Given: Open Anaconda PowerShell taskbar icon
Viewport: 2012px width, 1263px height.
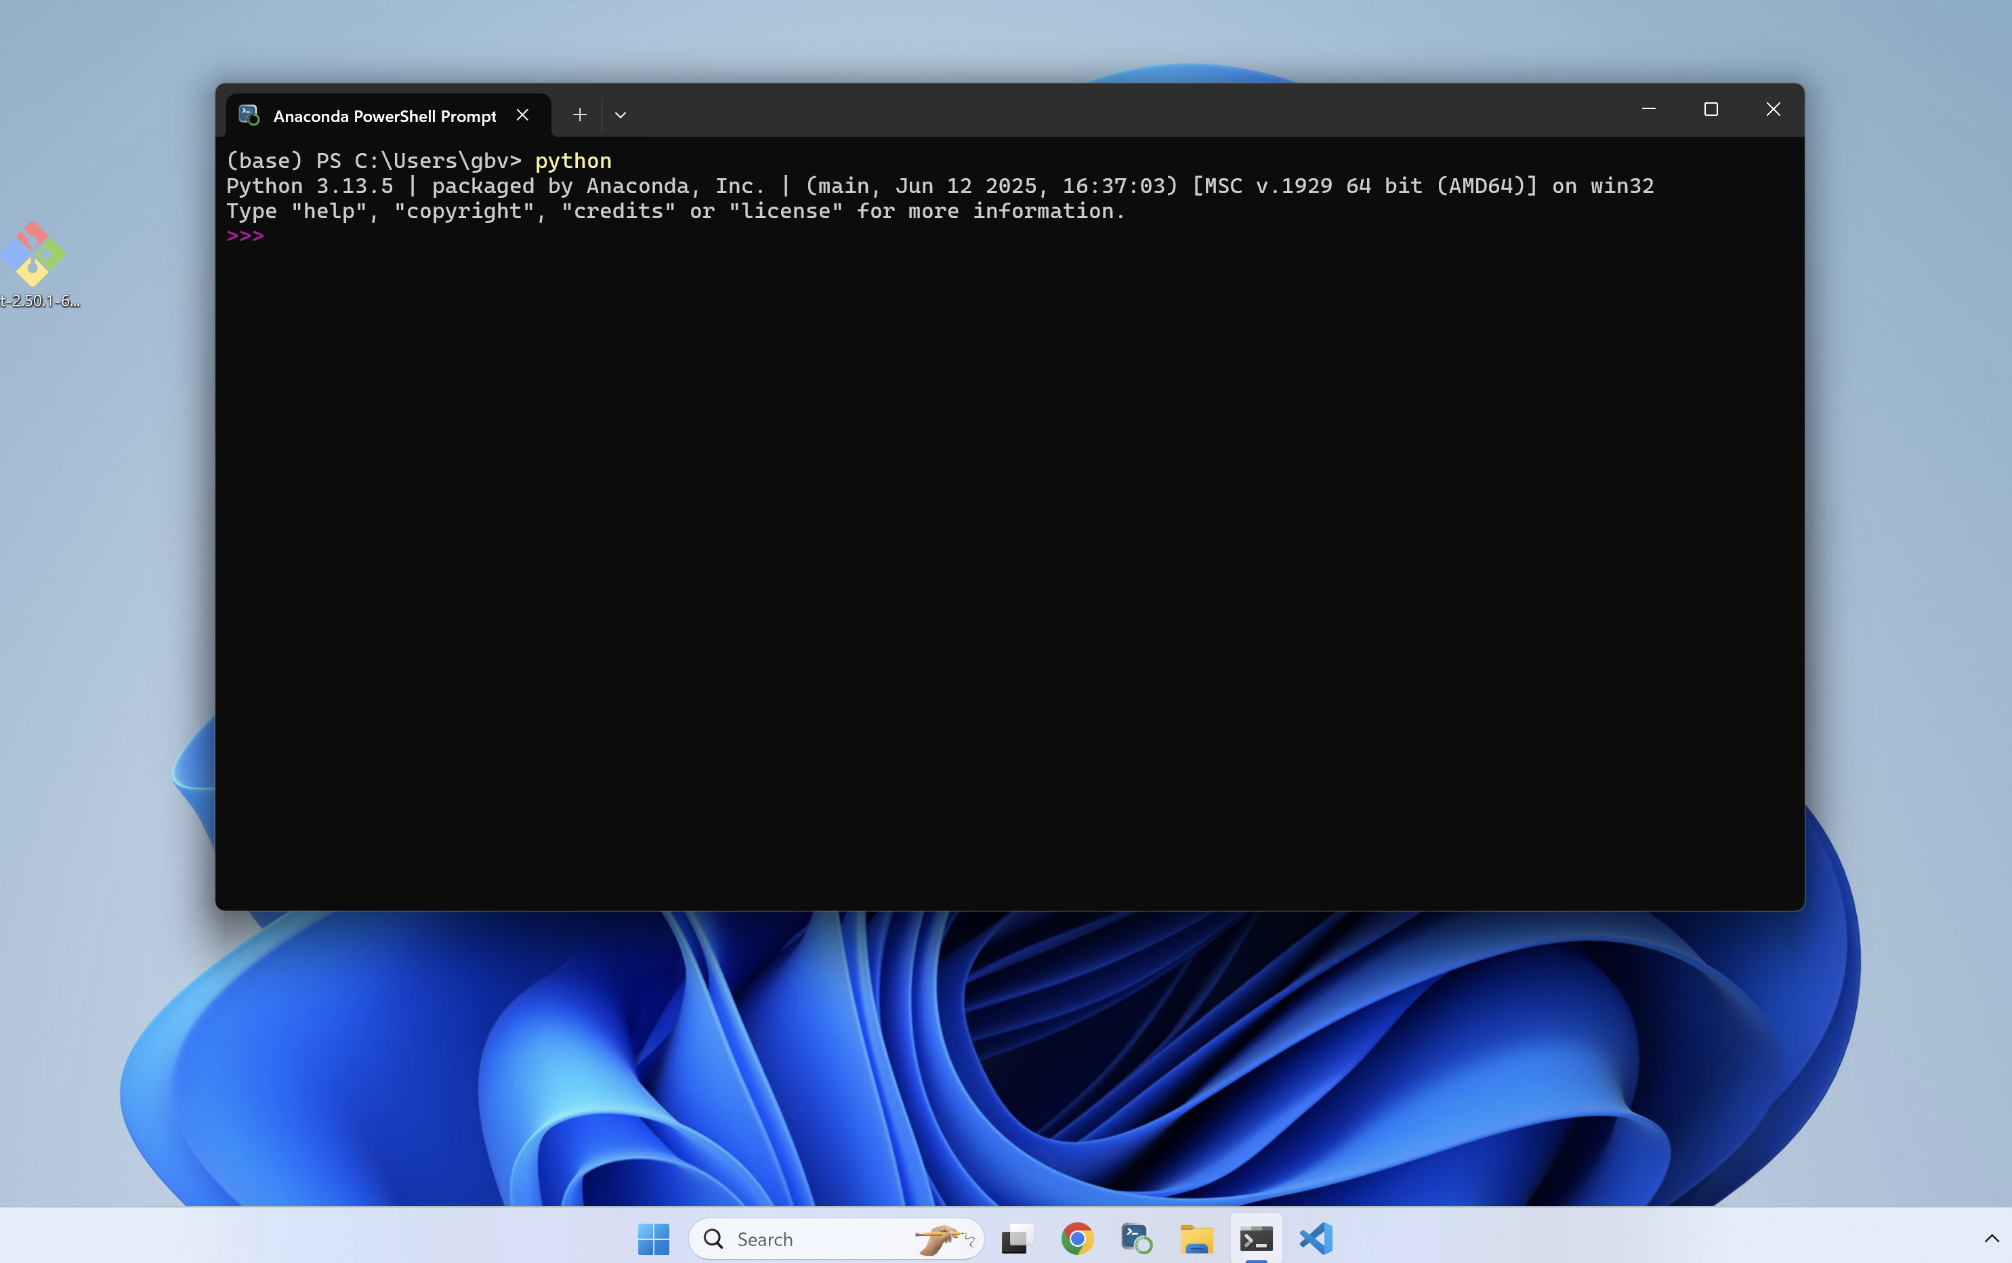Looking at the screenshot, I should 1137,1238.
